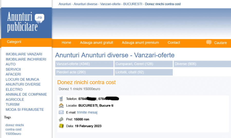
Task: Open LOCURI DE MUNCA category
Action: pos(22,79)
